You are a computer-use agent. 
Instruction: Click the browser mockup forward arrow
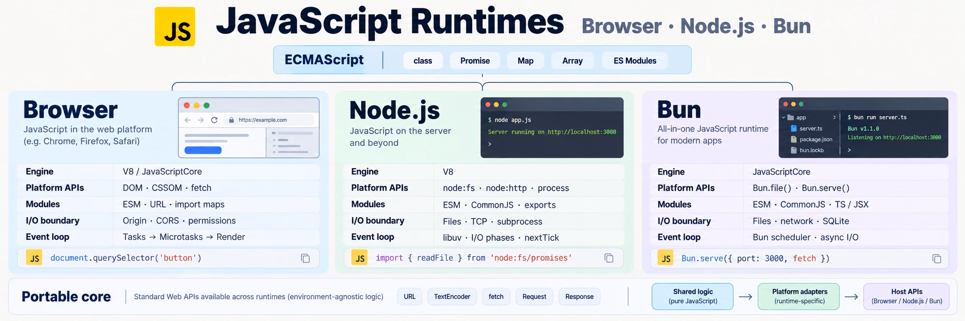pyautogui.click(x=201, y=120)
